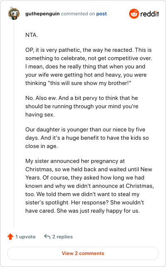
Task: Click the reply arrow icon
Action: tap(47, 236)
